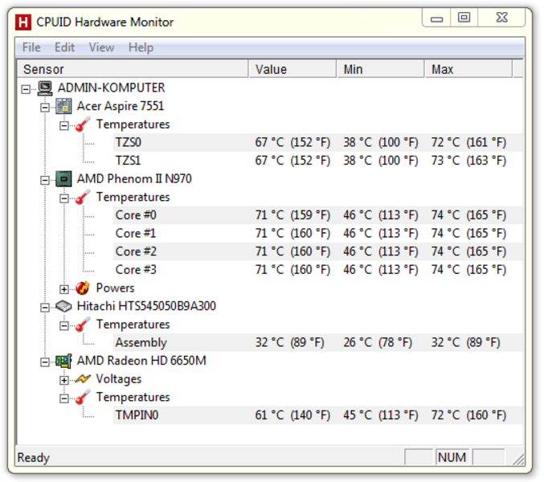Image resolution: width=544 pixels, height=482 pixels.
Task: Select the ADMIN-KOMPUTER label
Action: click(x=112, y=88)
